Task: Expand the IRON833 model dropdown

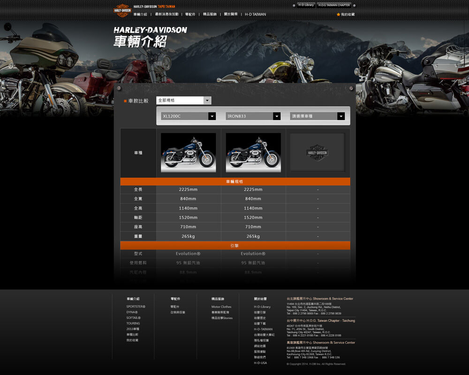Action: coord(253,116)
